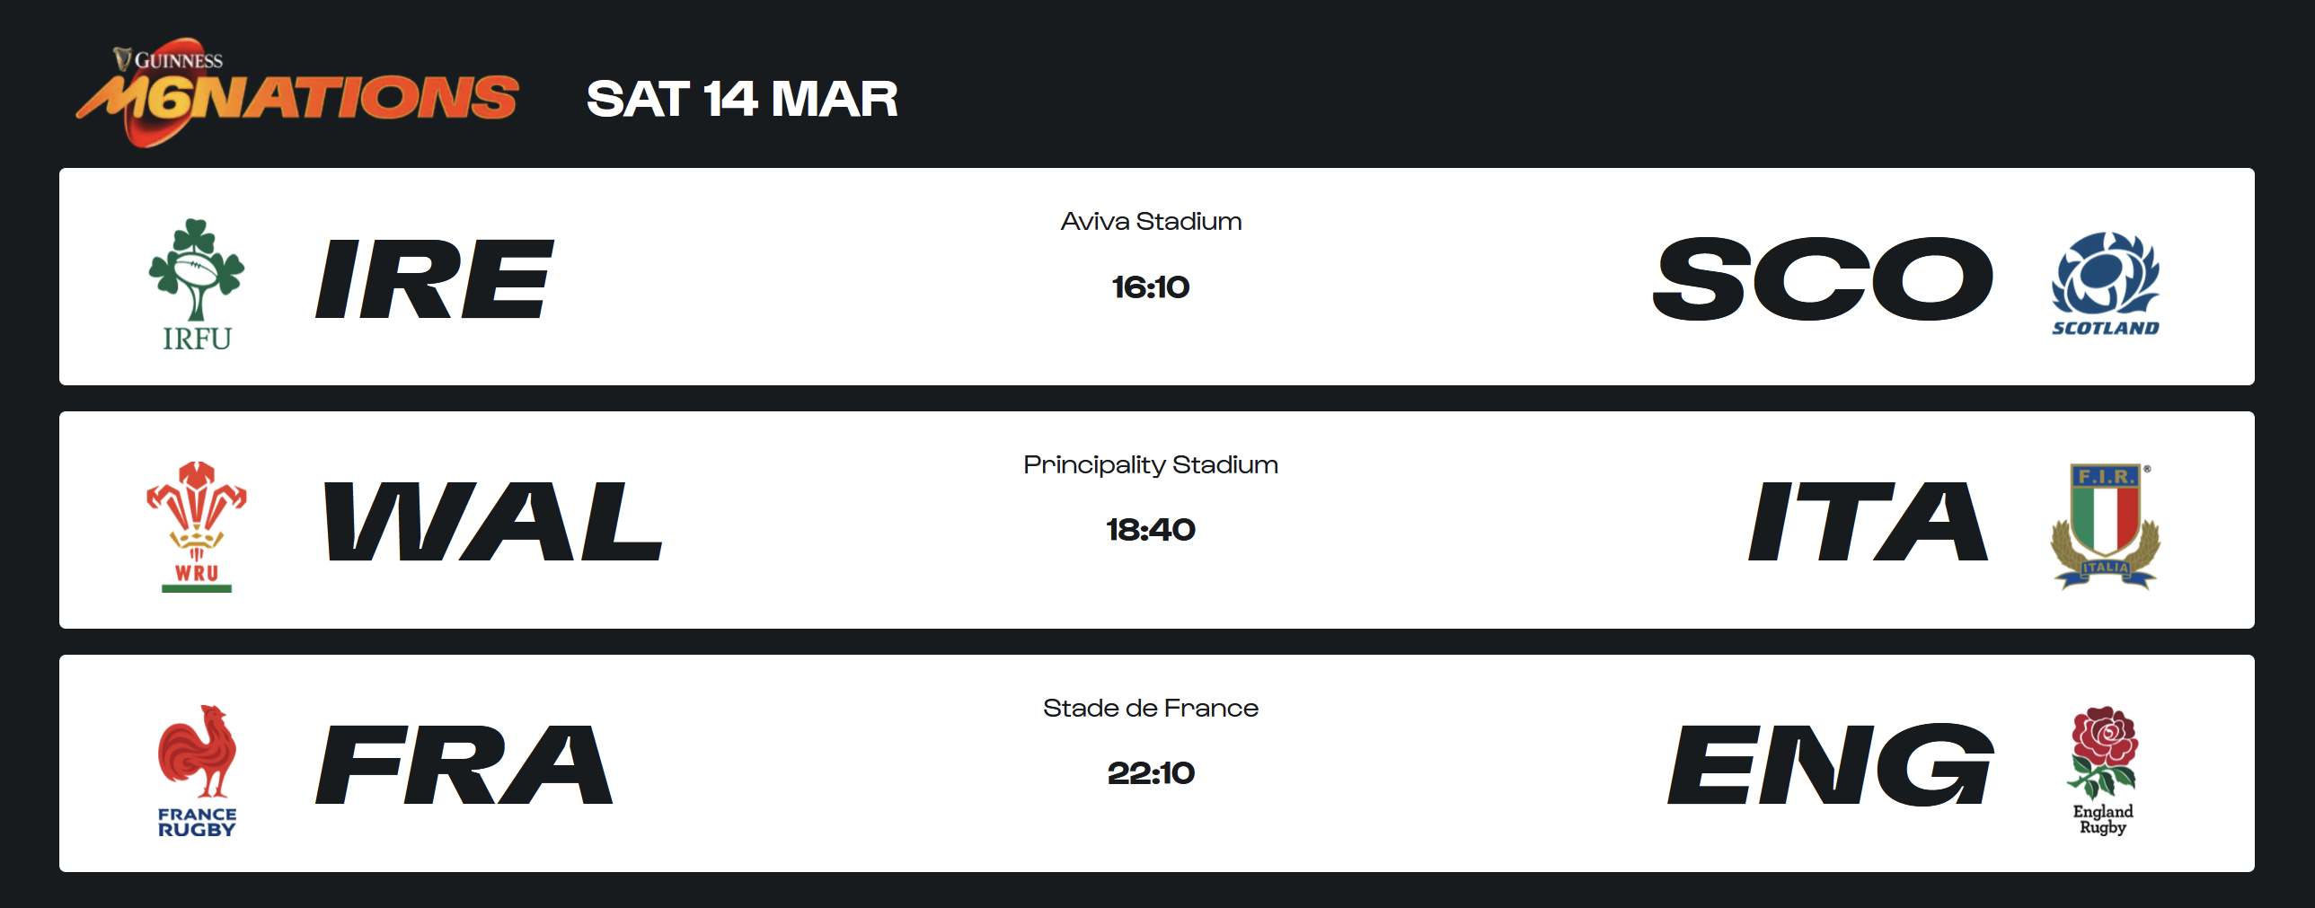The height and width of the screenshot is (908, 2315).
Task: Select the FRA team name
Action: (464, 765)
